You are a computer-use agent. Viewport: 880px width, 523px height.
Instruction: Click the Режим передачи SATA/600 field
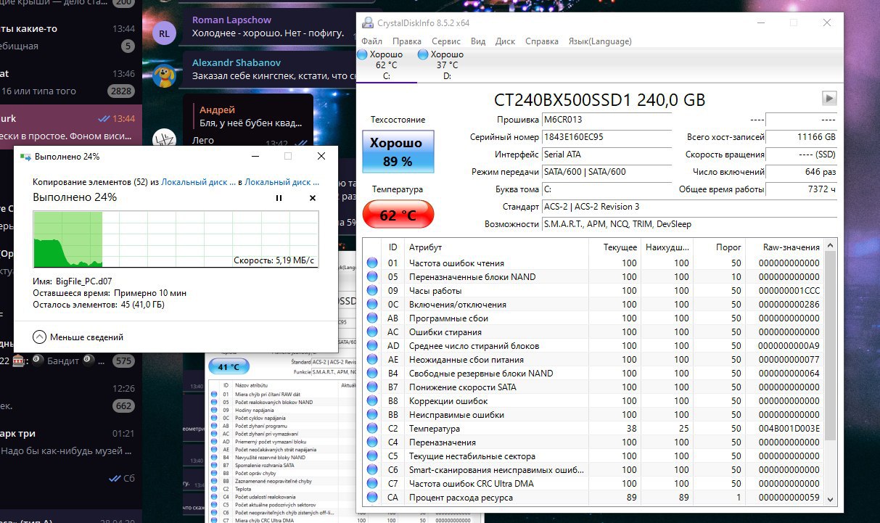(x=606, y=172)
